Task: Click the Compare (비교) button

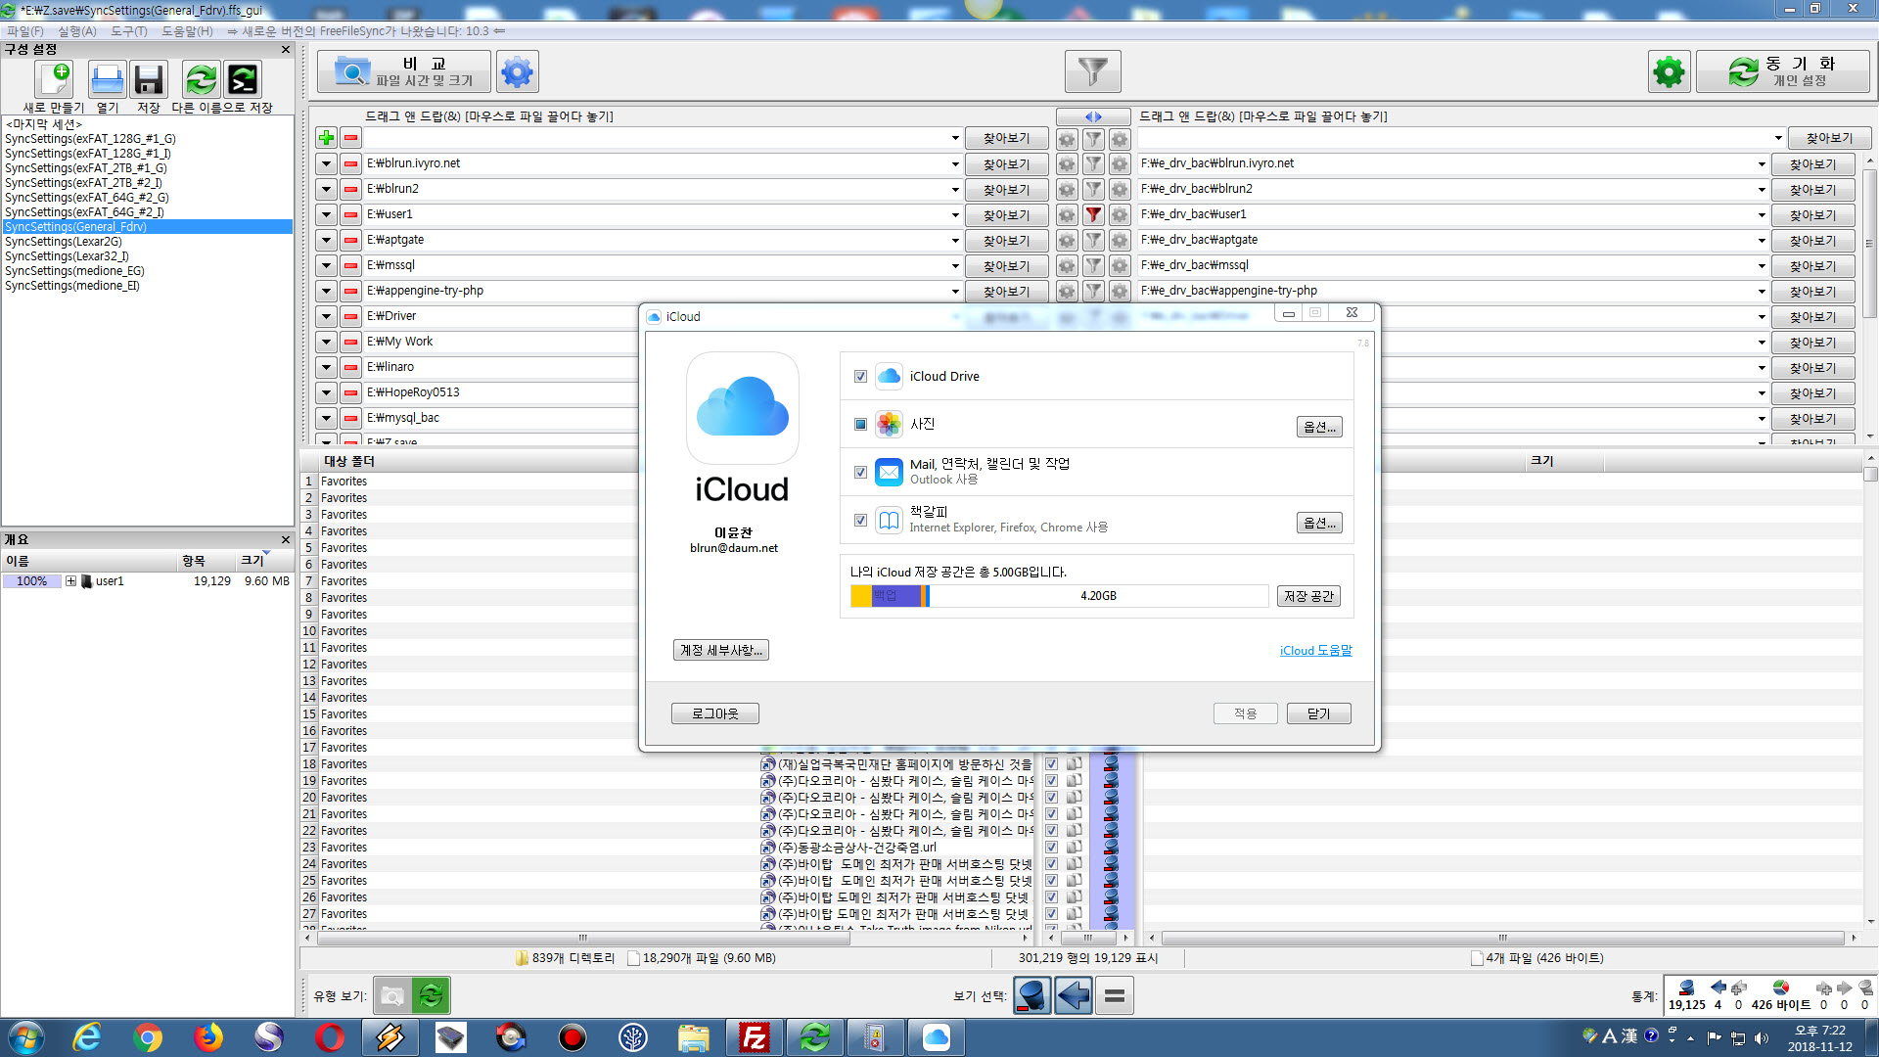Action: [404, 71]
